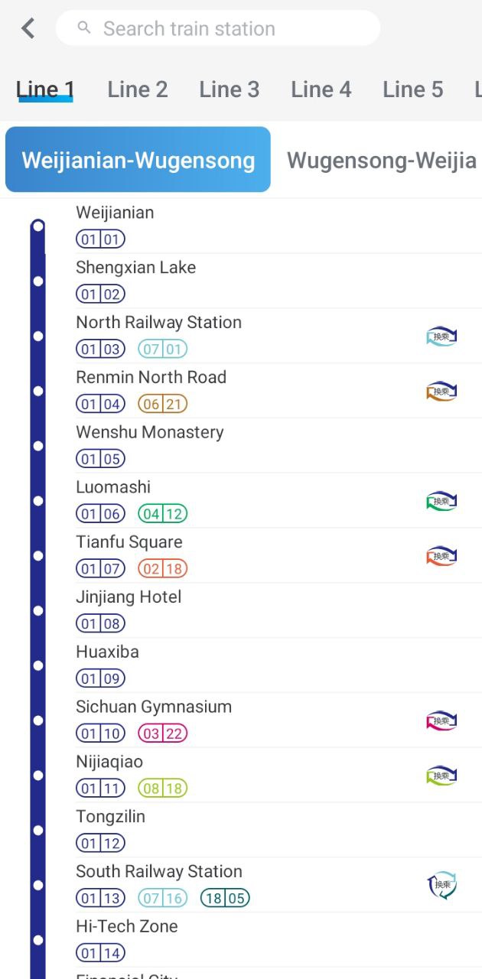482x979 pixels.
Task: Switch to the Line 5 tab
Action: 413,89
